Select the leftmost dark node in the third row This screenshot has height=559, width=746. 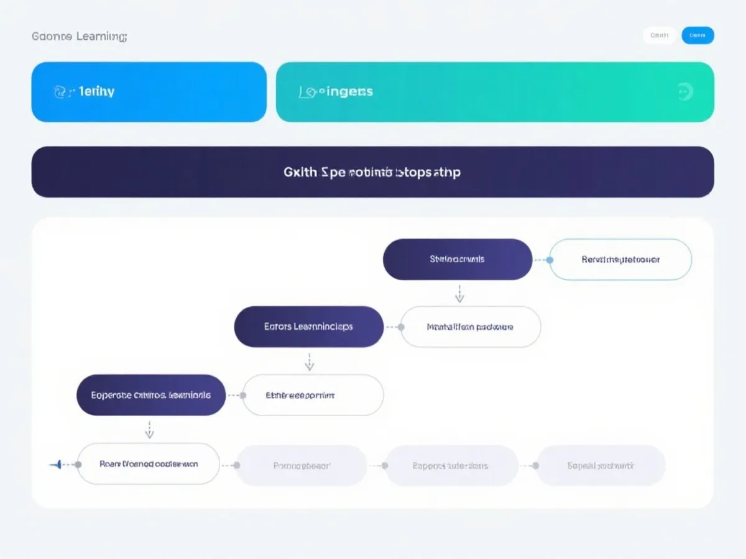pyautogui.click(x=150, y=395)
